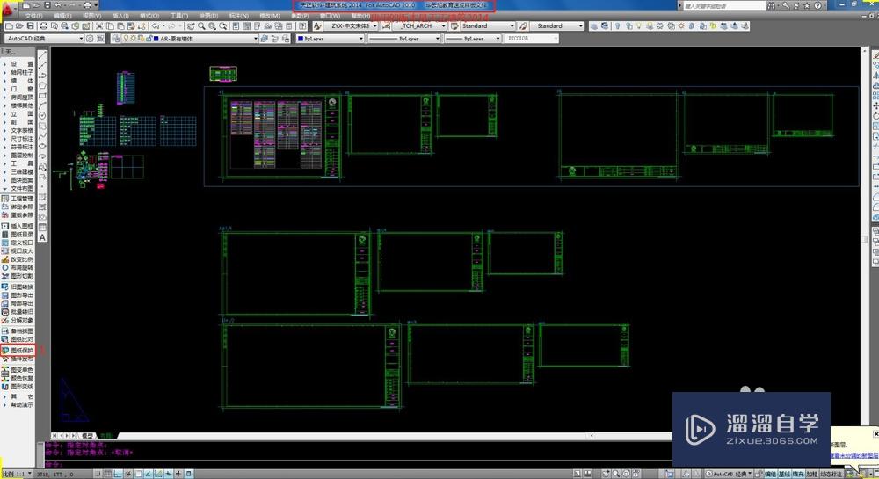Open the 插入(I) menu

(120, 16)
